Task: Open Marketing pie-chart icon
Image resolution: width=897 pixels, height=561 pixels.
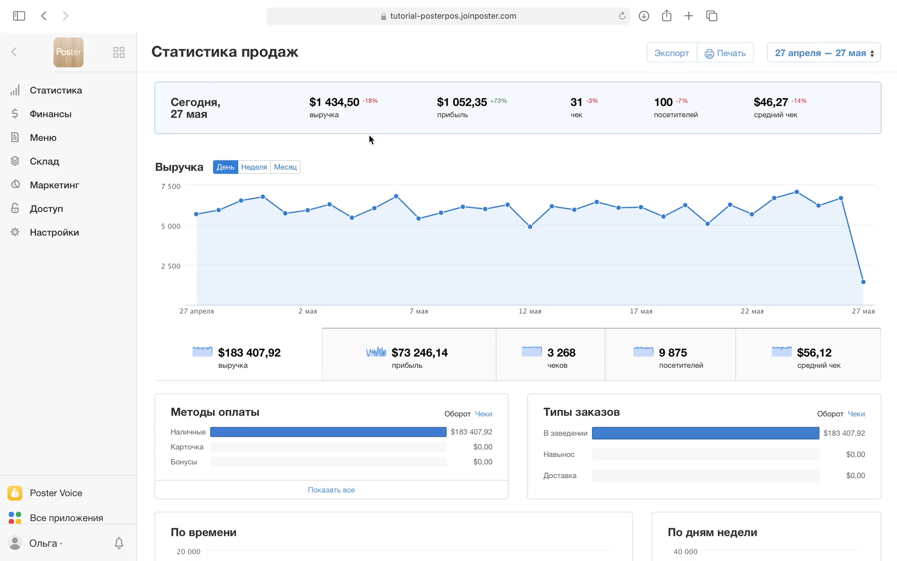Action: pos(15,185)
